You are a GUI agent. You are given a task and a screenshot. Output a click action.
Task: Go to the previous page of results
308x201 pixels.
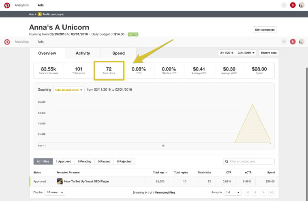point(255,192)
